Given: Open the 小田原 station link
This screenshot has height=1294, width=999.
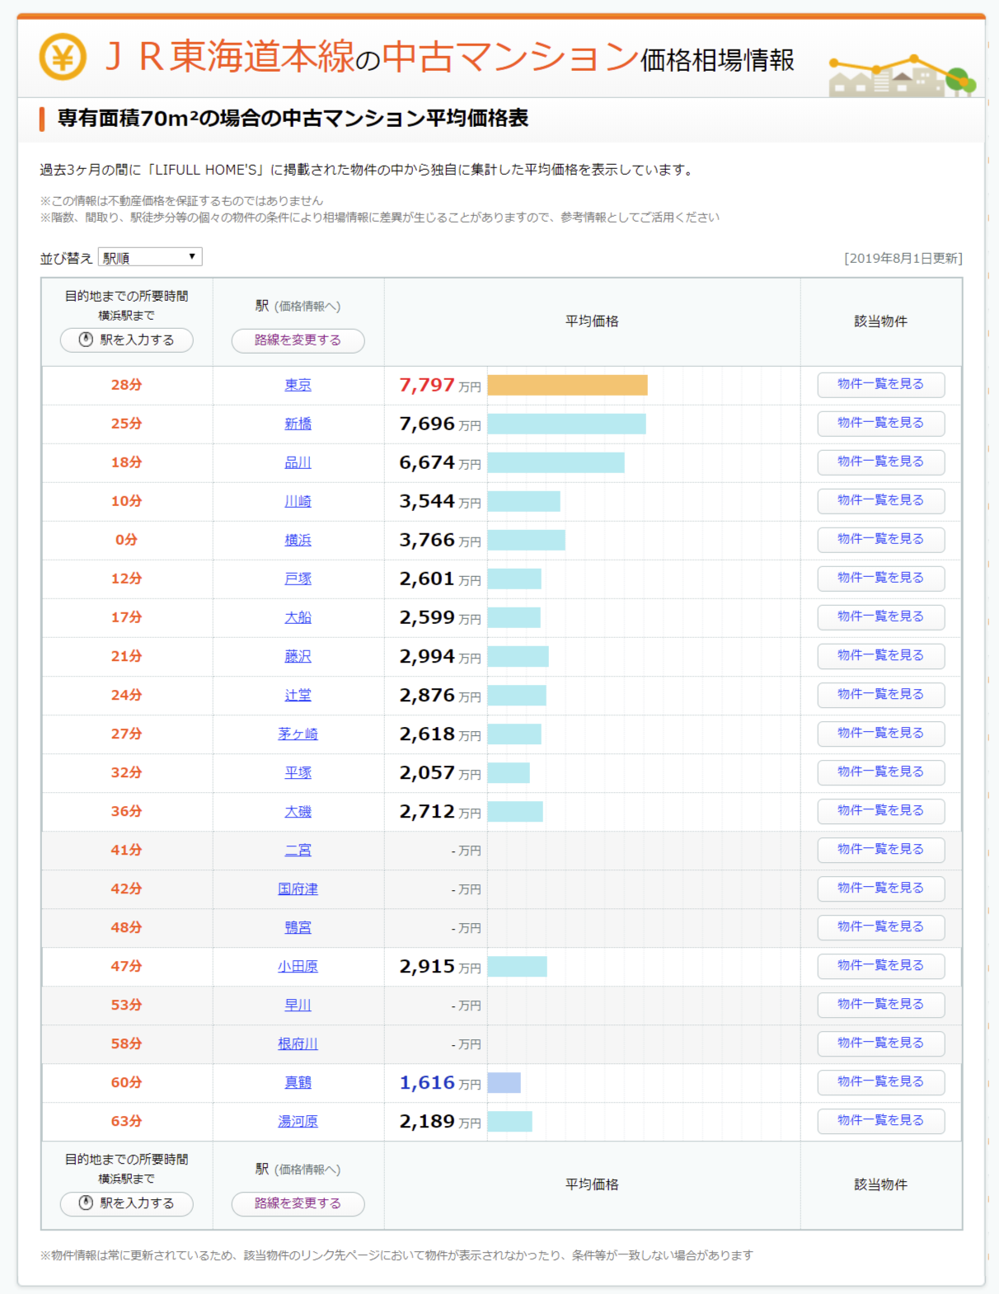Looking at the screenshot, I should [x=298, y=966].
